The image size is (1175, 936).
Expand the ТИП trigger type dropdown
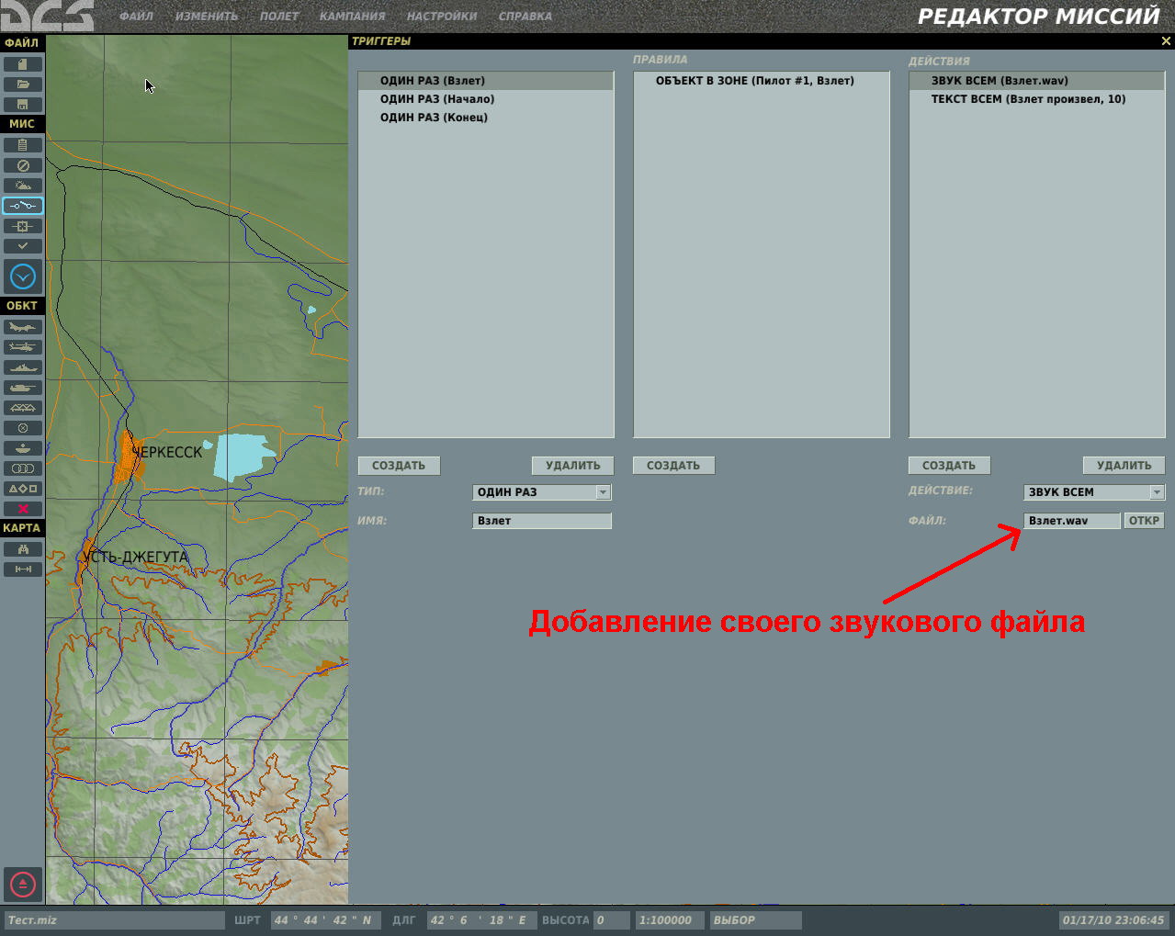tap(603, 492)
